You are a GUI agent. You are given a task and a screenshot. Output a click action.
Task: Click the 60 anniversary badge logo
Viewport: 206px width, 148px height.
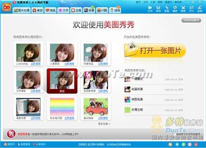pos(7,7)
